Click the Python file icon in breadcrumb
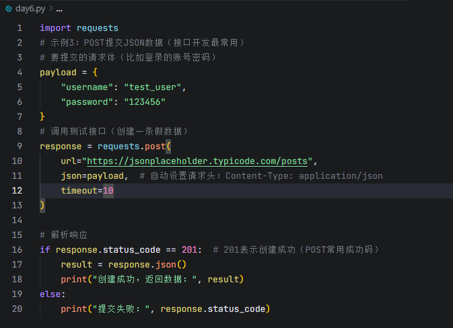 (9, 9)
